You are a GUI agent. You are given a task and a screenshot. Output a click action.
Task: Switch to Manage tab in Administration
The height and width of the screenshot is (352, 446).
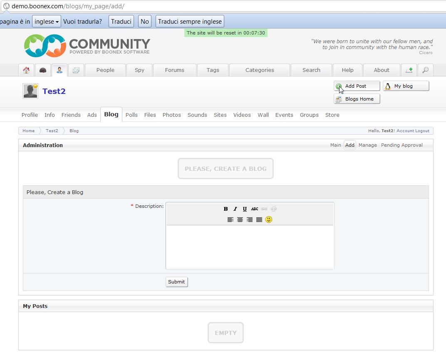tap(367, 145)
